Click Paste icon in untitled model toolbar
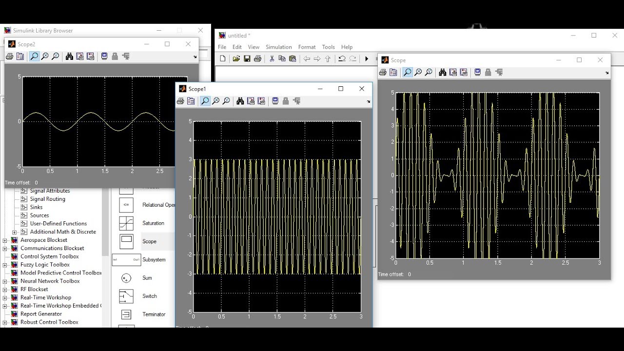The image size is (624, 351). click(292, 58)
